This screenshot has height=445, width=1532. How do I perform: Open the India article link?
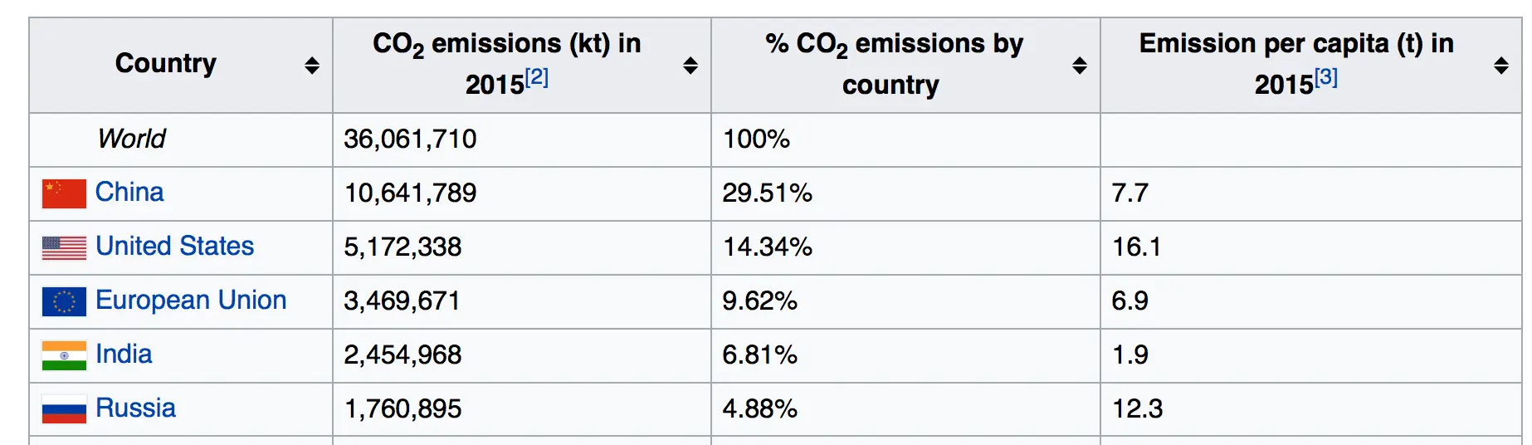tap(124, 355)
